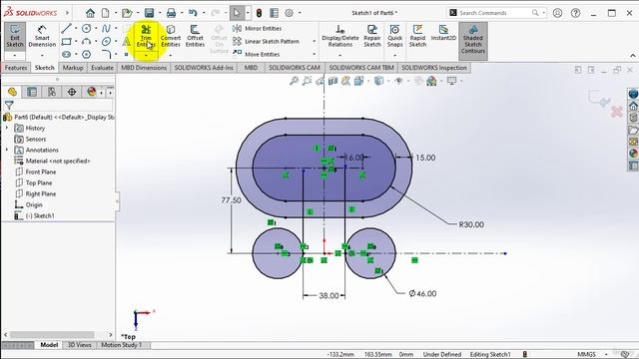Select the Circle sketch tool
This screenshot has height=359, width=639.
tap(86, 29)
